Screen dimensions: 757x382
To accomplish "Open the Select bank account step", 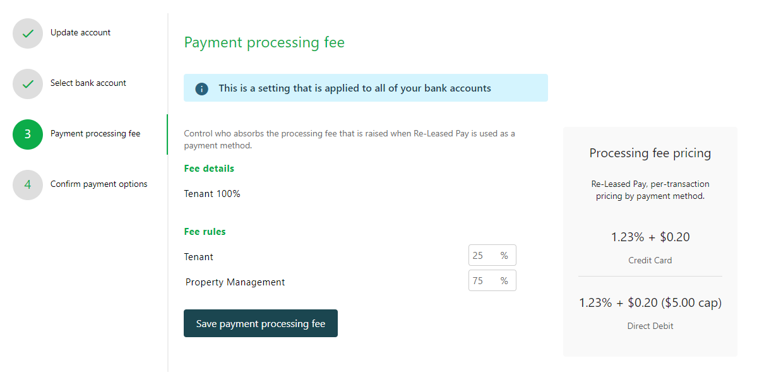I will (x=88, y=83).
